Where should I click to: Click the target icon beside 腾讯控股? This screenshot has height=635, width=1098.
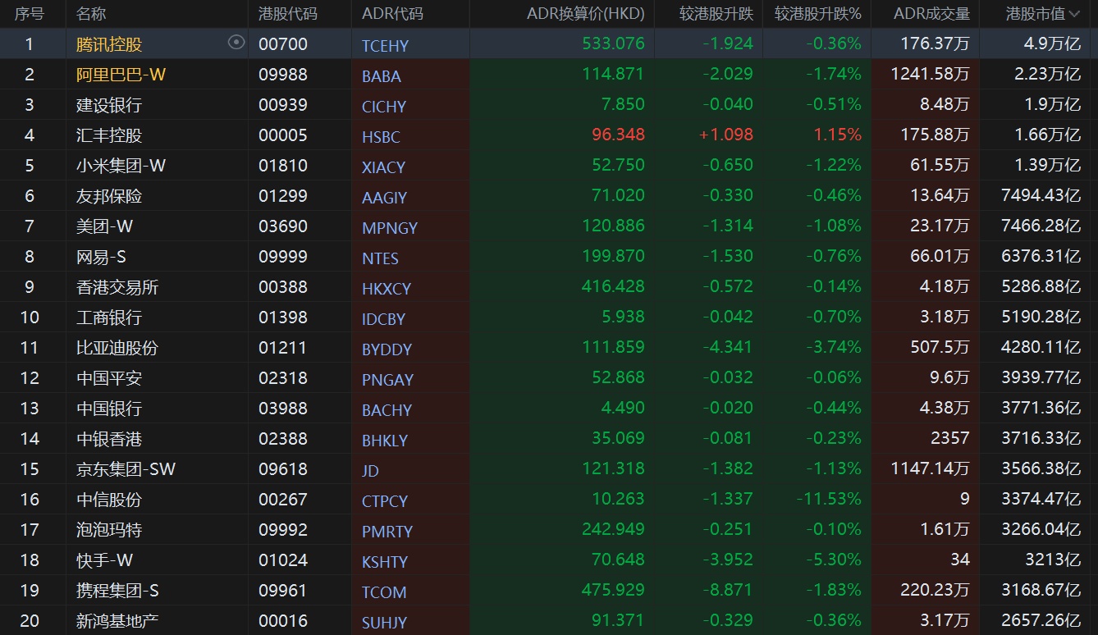(x=236, y=43)
